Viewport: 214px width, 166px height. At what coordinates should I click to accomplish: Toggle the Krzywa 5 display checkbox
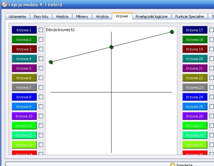point(41,68)
